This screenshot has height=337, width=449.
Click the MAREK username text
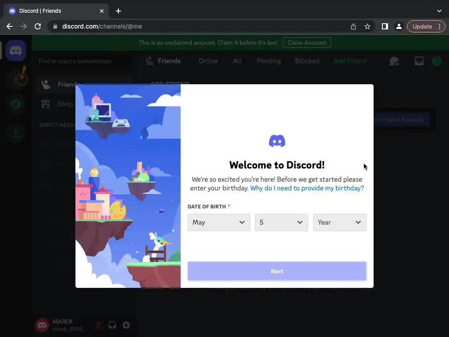point(62,322)
